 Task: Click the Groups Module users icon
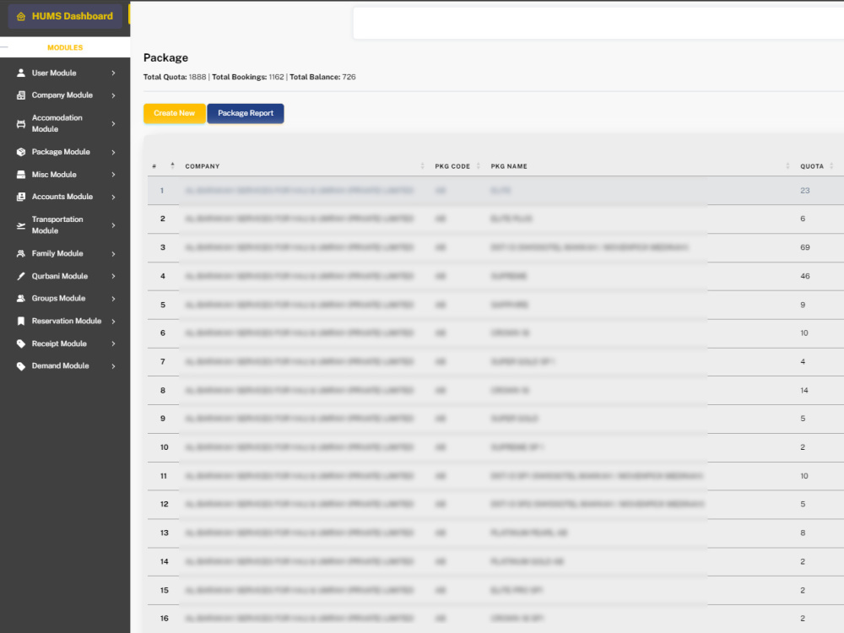21,298
